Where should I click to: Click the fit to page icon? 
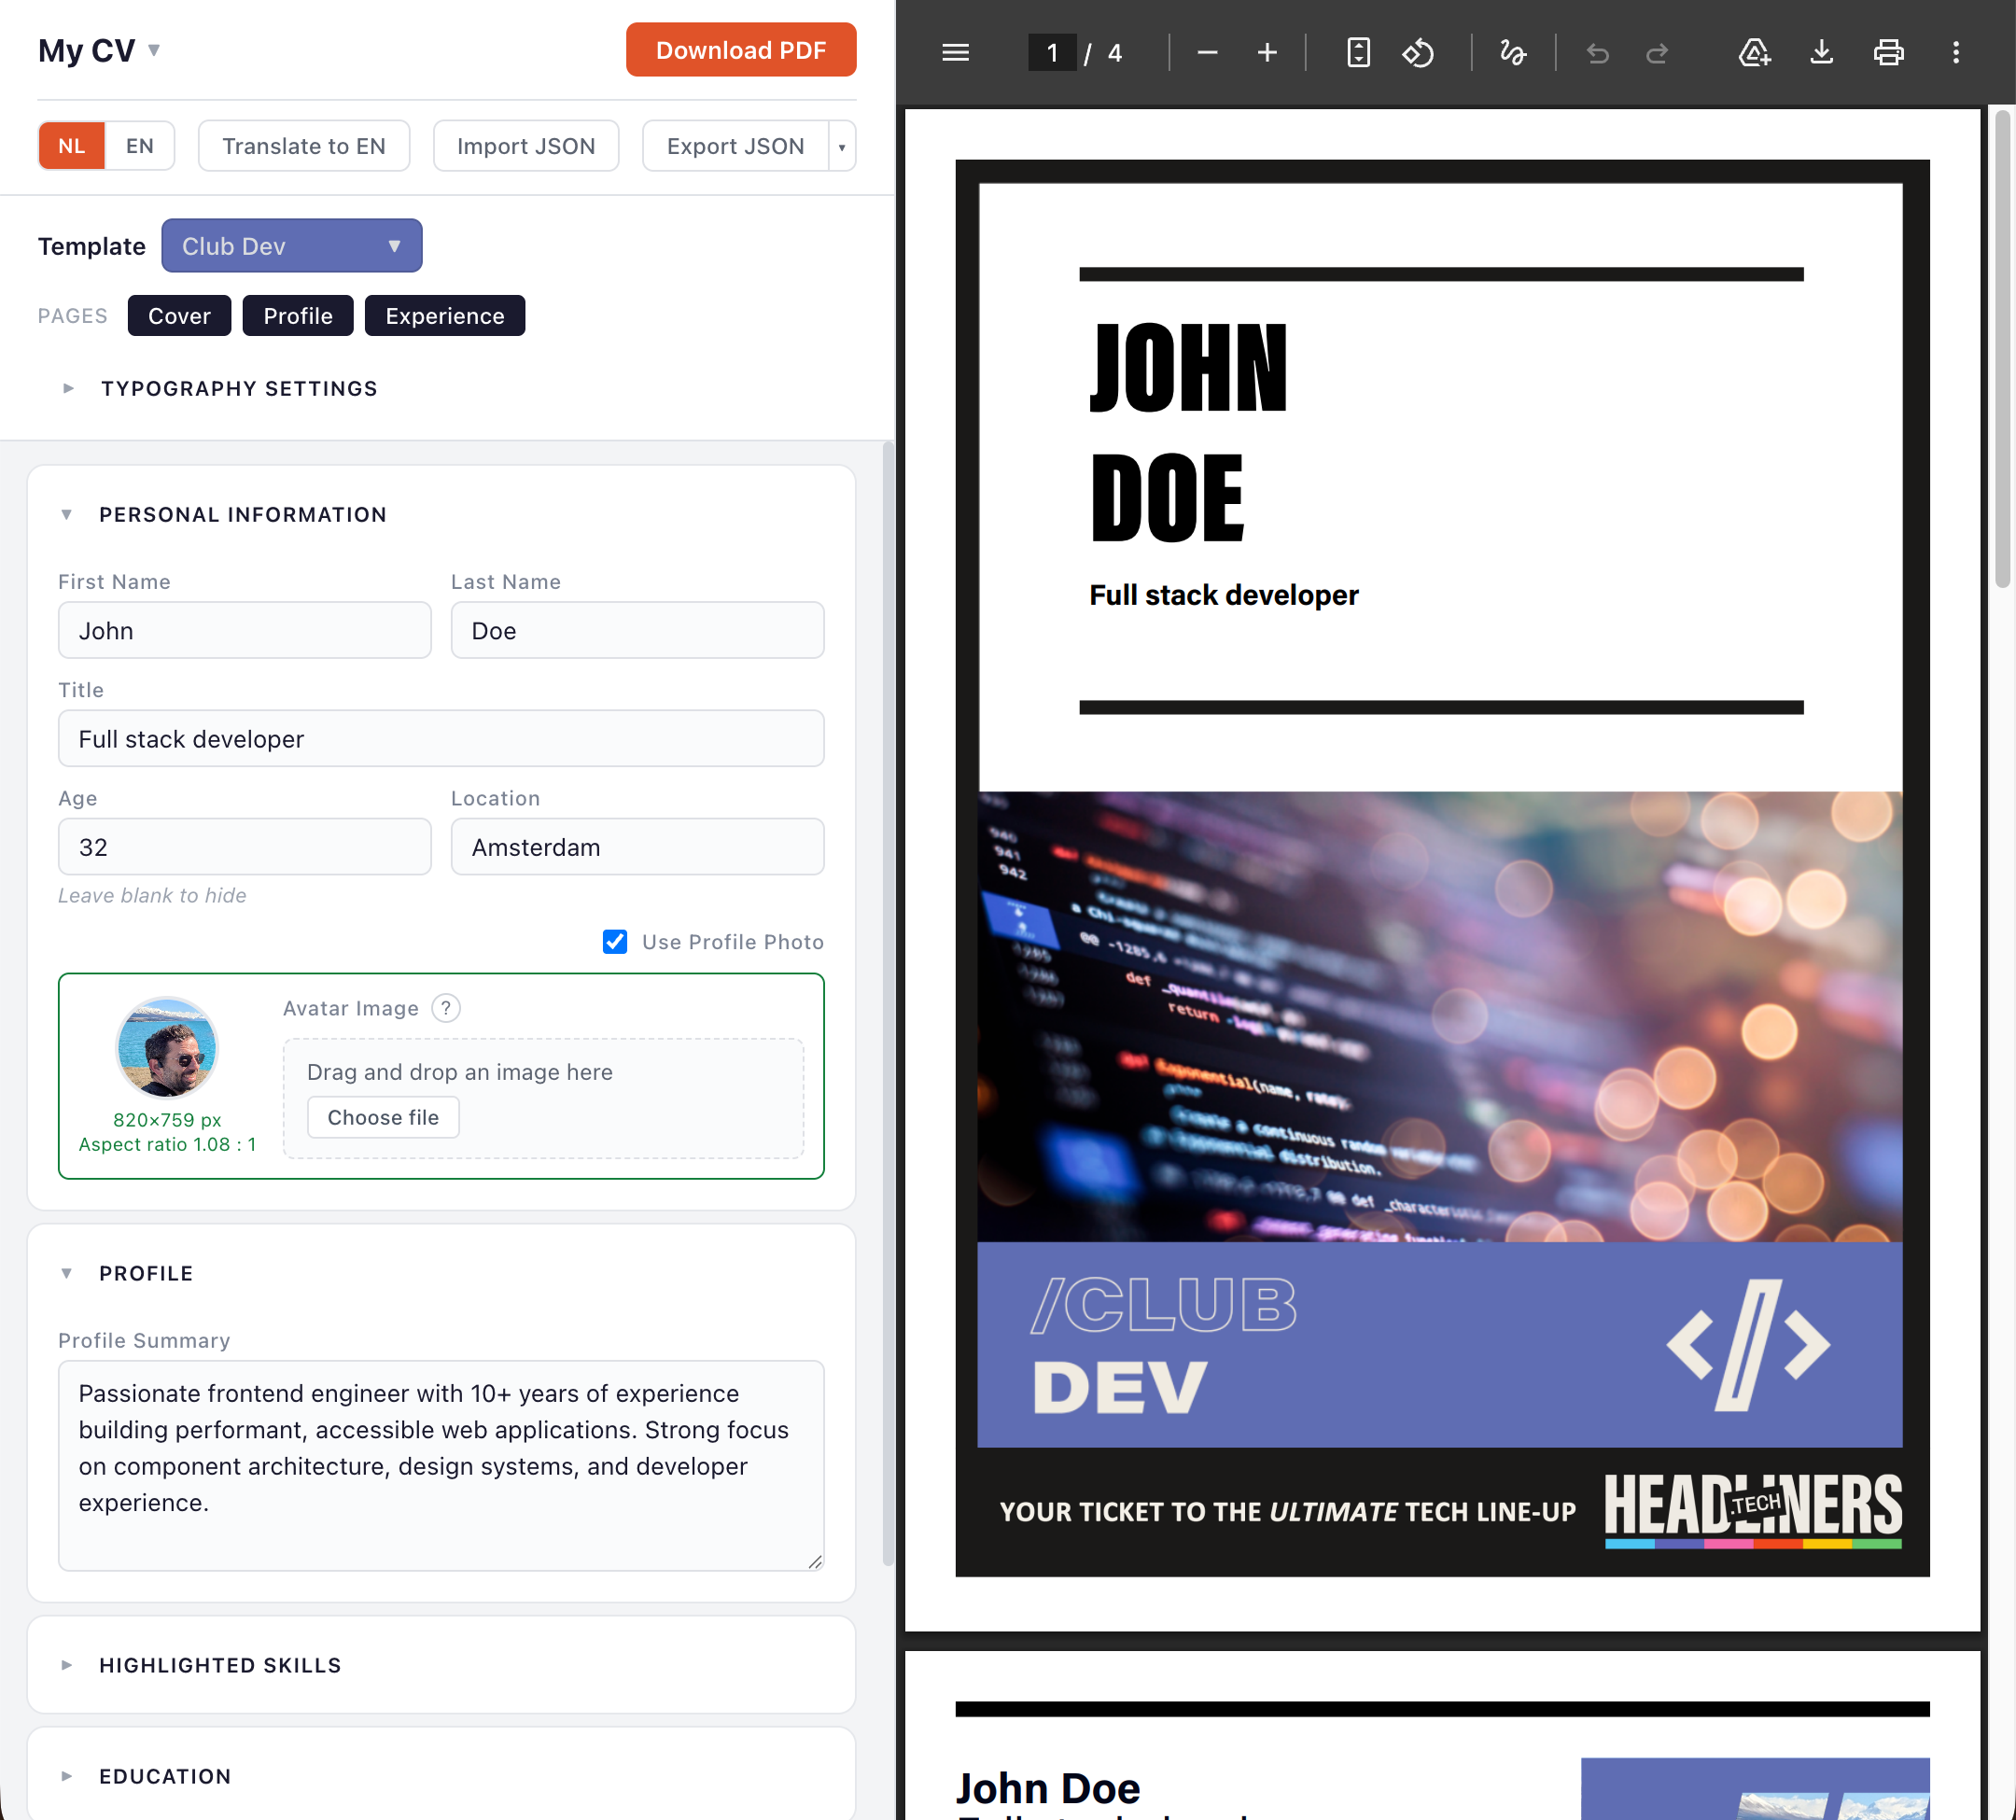[1358, 52]
